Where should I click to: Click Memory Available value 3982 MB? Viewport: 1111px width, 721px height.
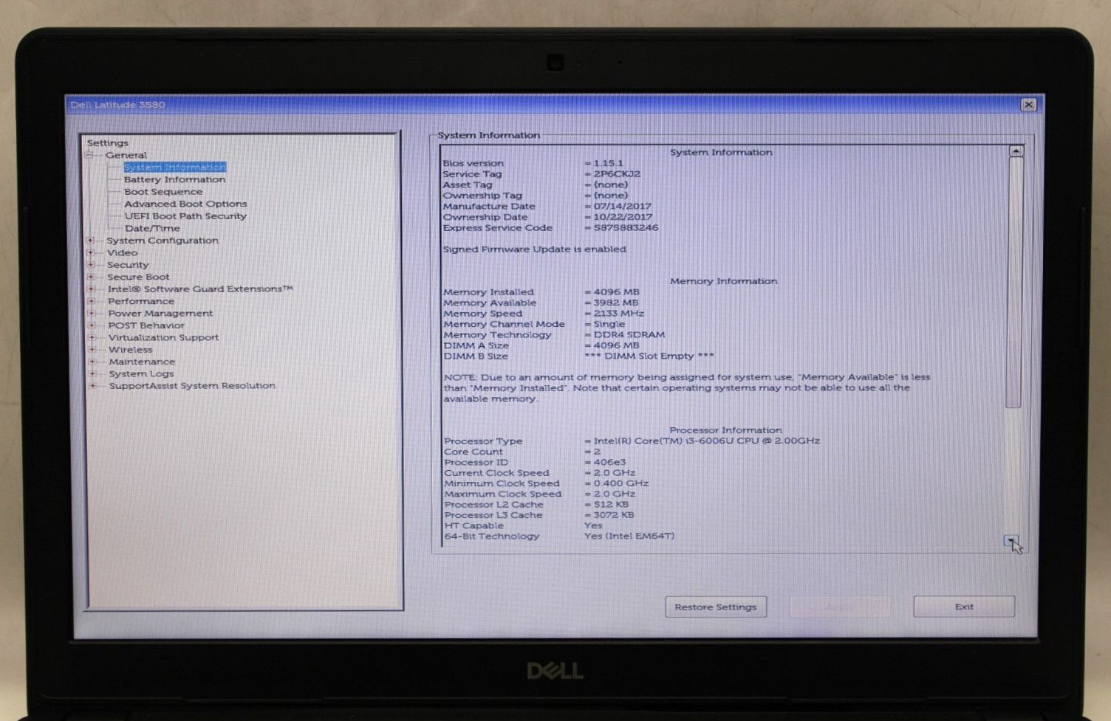(615, 303)
